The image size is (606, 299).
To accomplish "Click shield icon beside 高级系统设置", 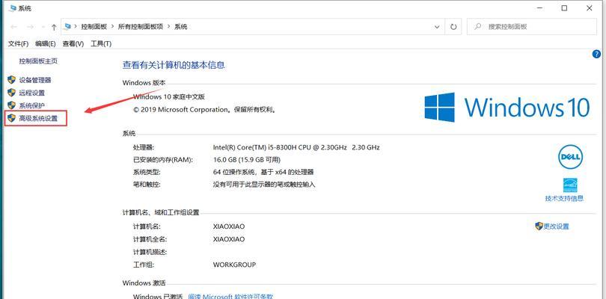I will click(x=11, y=118).
